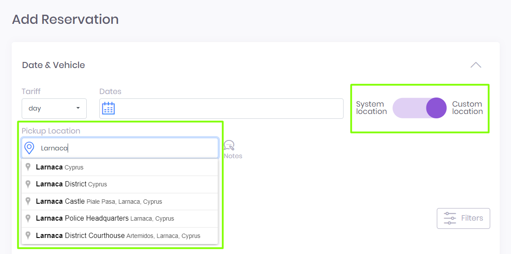Image resolution: width=511 pixels, height=254 pixels.
Task: Click the blue map pin icon in Pickup Location
Action: [x=29, y=148]
